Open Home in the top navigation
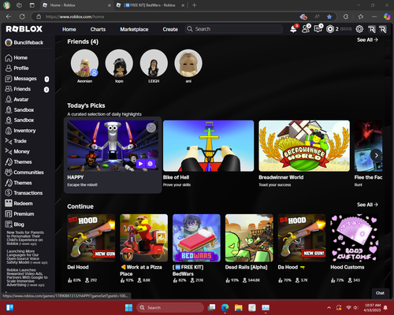The width and height of the screenshot is (394, 315). (x=69, y=29)
